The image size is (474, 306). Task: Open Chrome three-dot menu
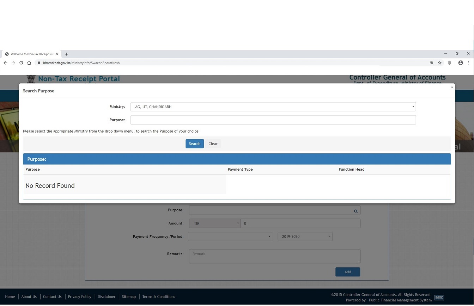468,63
